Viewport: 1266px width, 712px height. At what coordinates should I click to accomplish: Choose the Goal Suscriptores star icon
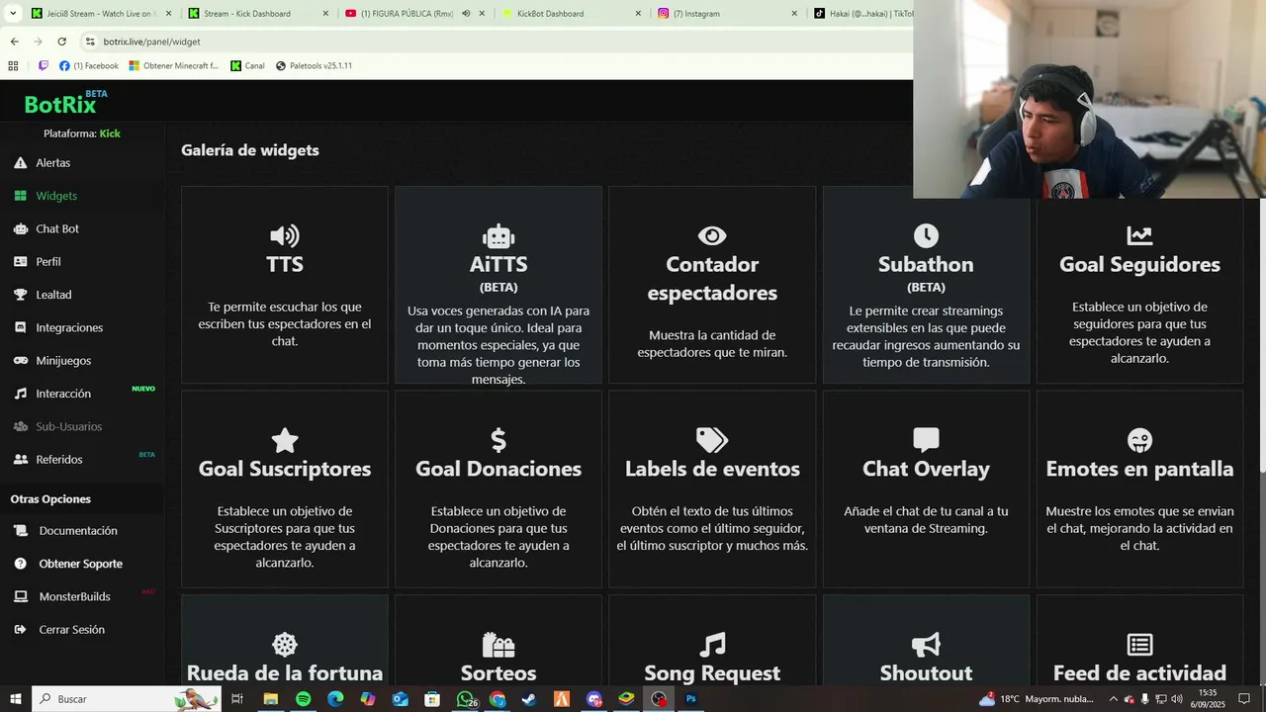[285, 440]
